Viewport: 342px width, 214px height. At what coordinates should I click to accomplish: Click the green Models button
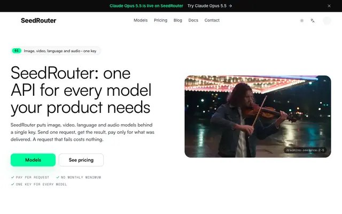pos(33,160)
